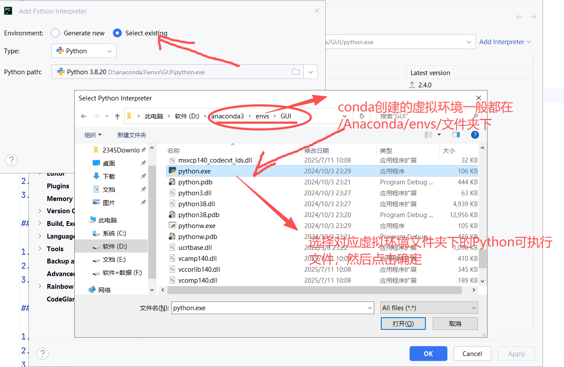This screenshot has width=564, height=367.
Task: Click the help icon at Settings bottom left
Action: coord(42,353)
